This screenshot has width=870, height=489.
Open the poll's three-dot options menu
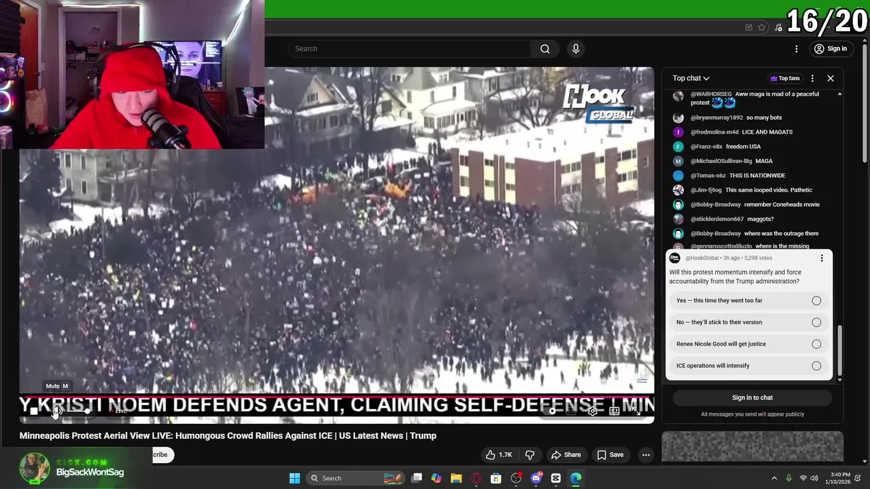tap(822, 258)
